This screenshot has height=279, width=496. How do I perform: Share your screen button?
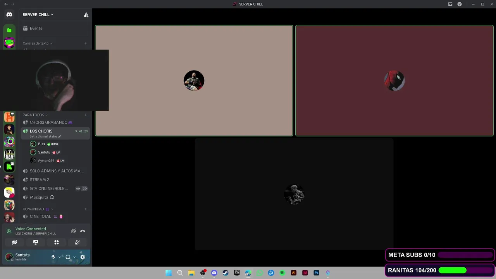(36, 242)
